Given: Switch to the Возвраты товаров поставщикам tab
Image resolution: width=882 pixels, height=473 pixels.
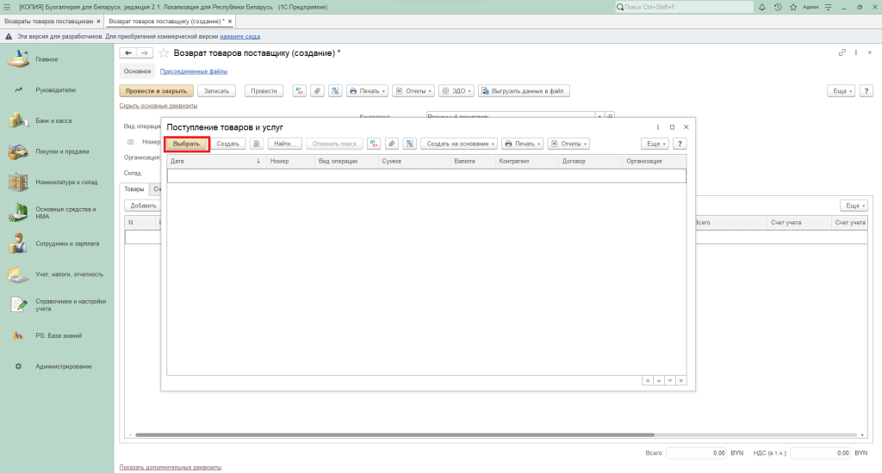Looking at the screenshot, I should [49, 20].
